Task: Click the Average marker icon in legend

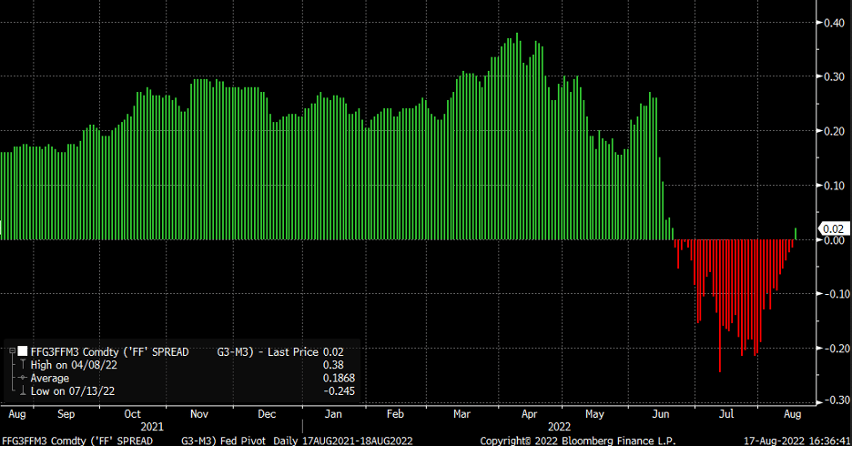Action: [x=22, y=378]
